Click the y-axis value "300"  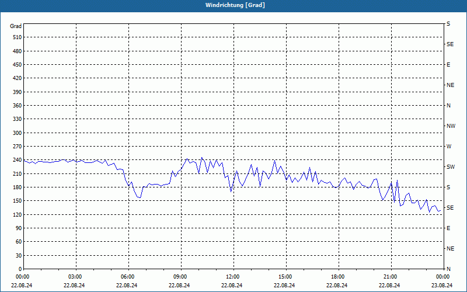point(18,133)
